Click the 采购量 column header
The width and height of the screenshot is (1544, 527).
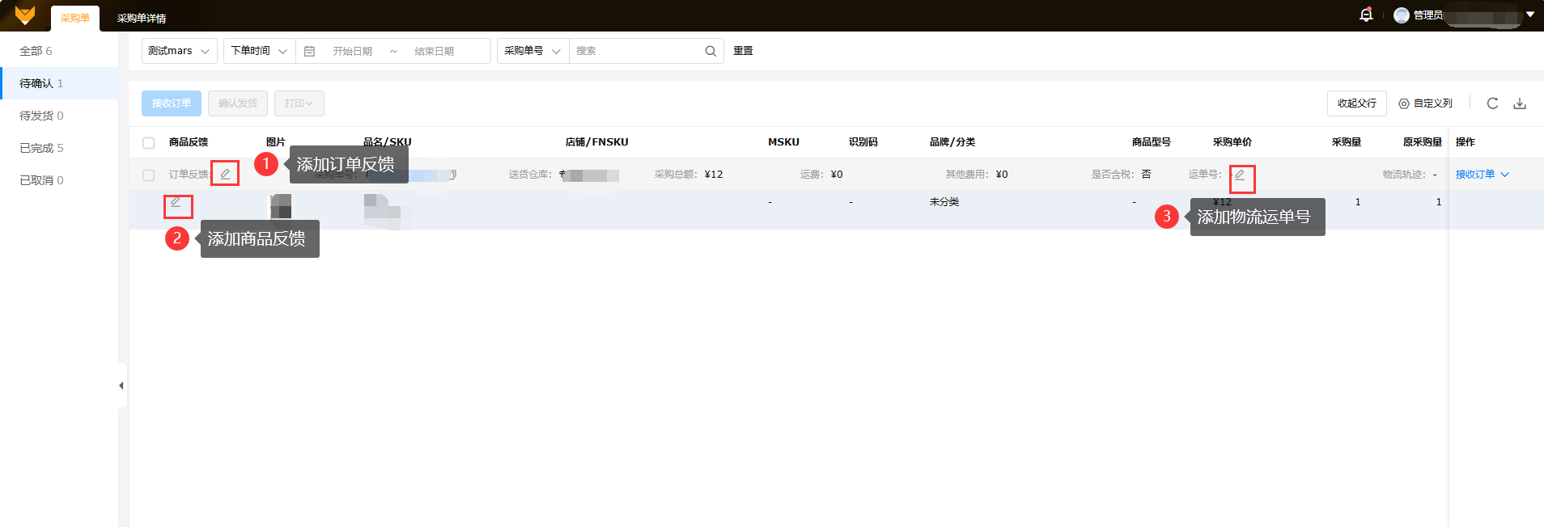pyautogui.click(x=1347, y=142)
